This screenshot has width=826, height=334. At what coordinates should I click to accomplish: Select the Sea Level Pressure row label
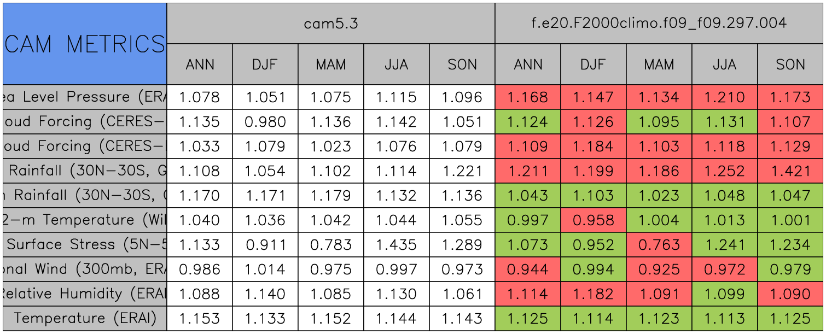click(85, 97)
